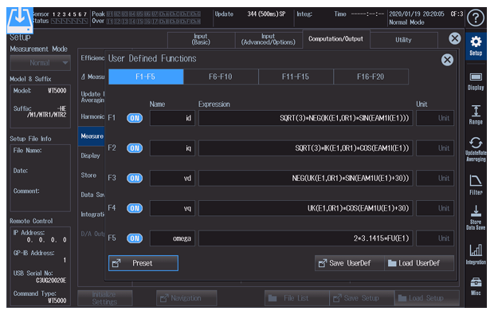
Task: Toggle F3 function ON switch
Action: tap(135, 178)
